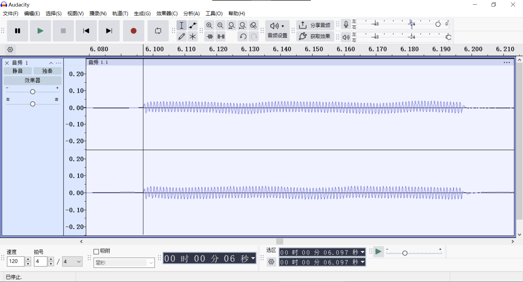Open the 效果器(C) menu
The image size is (523, 282).
(x=167, y=13)
